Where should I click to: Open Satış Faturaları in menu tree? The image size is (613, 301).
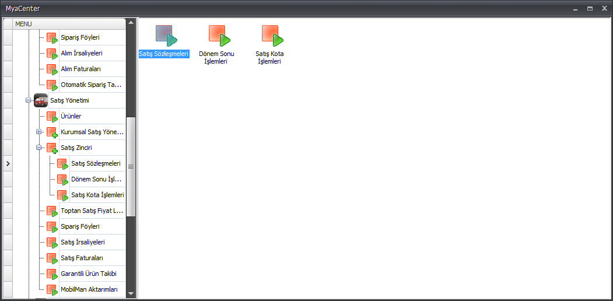tap(92, 258)
